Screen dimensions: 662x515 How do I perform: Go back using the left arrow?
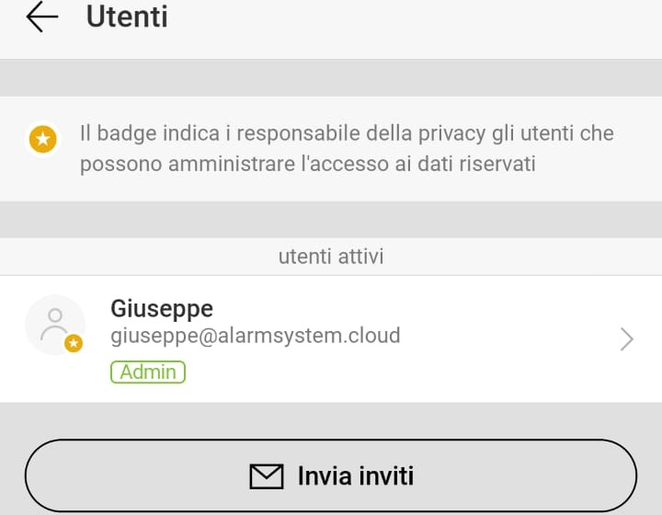42,17
